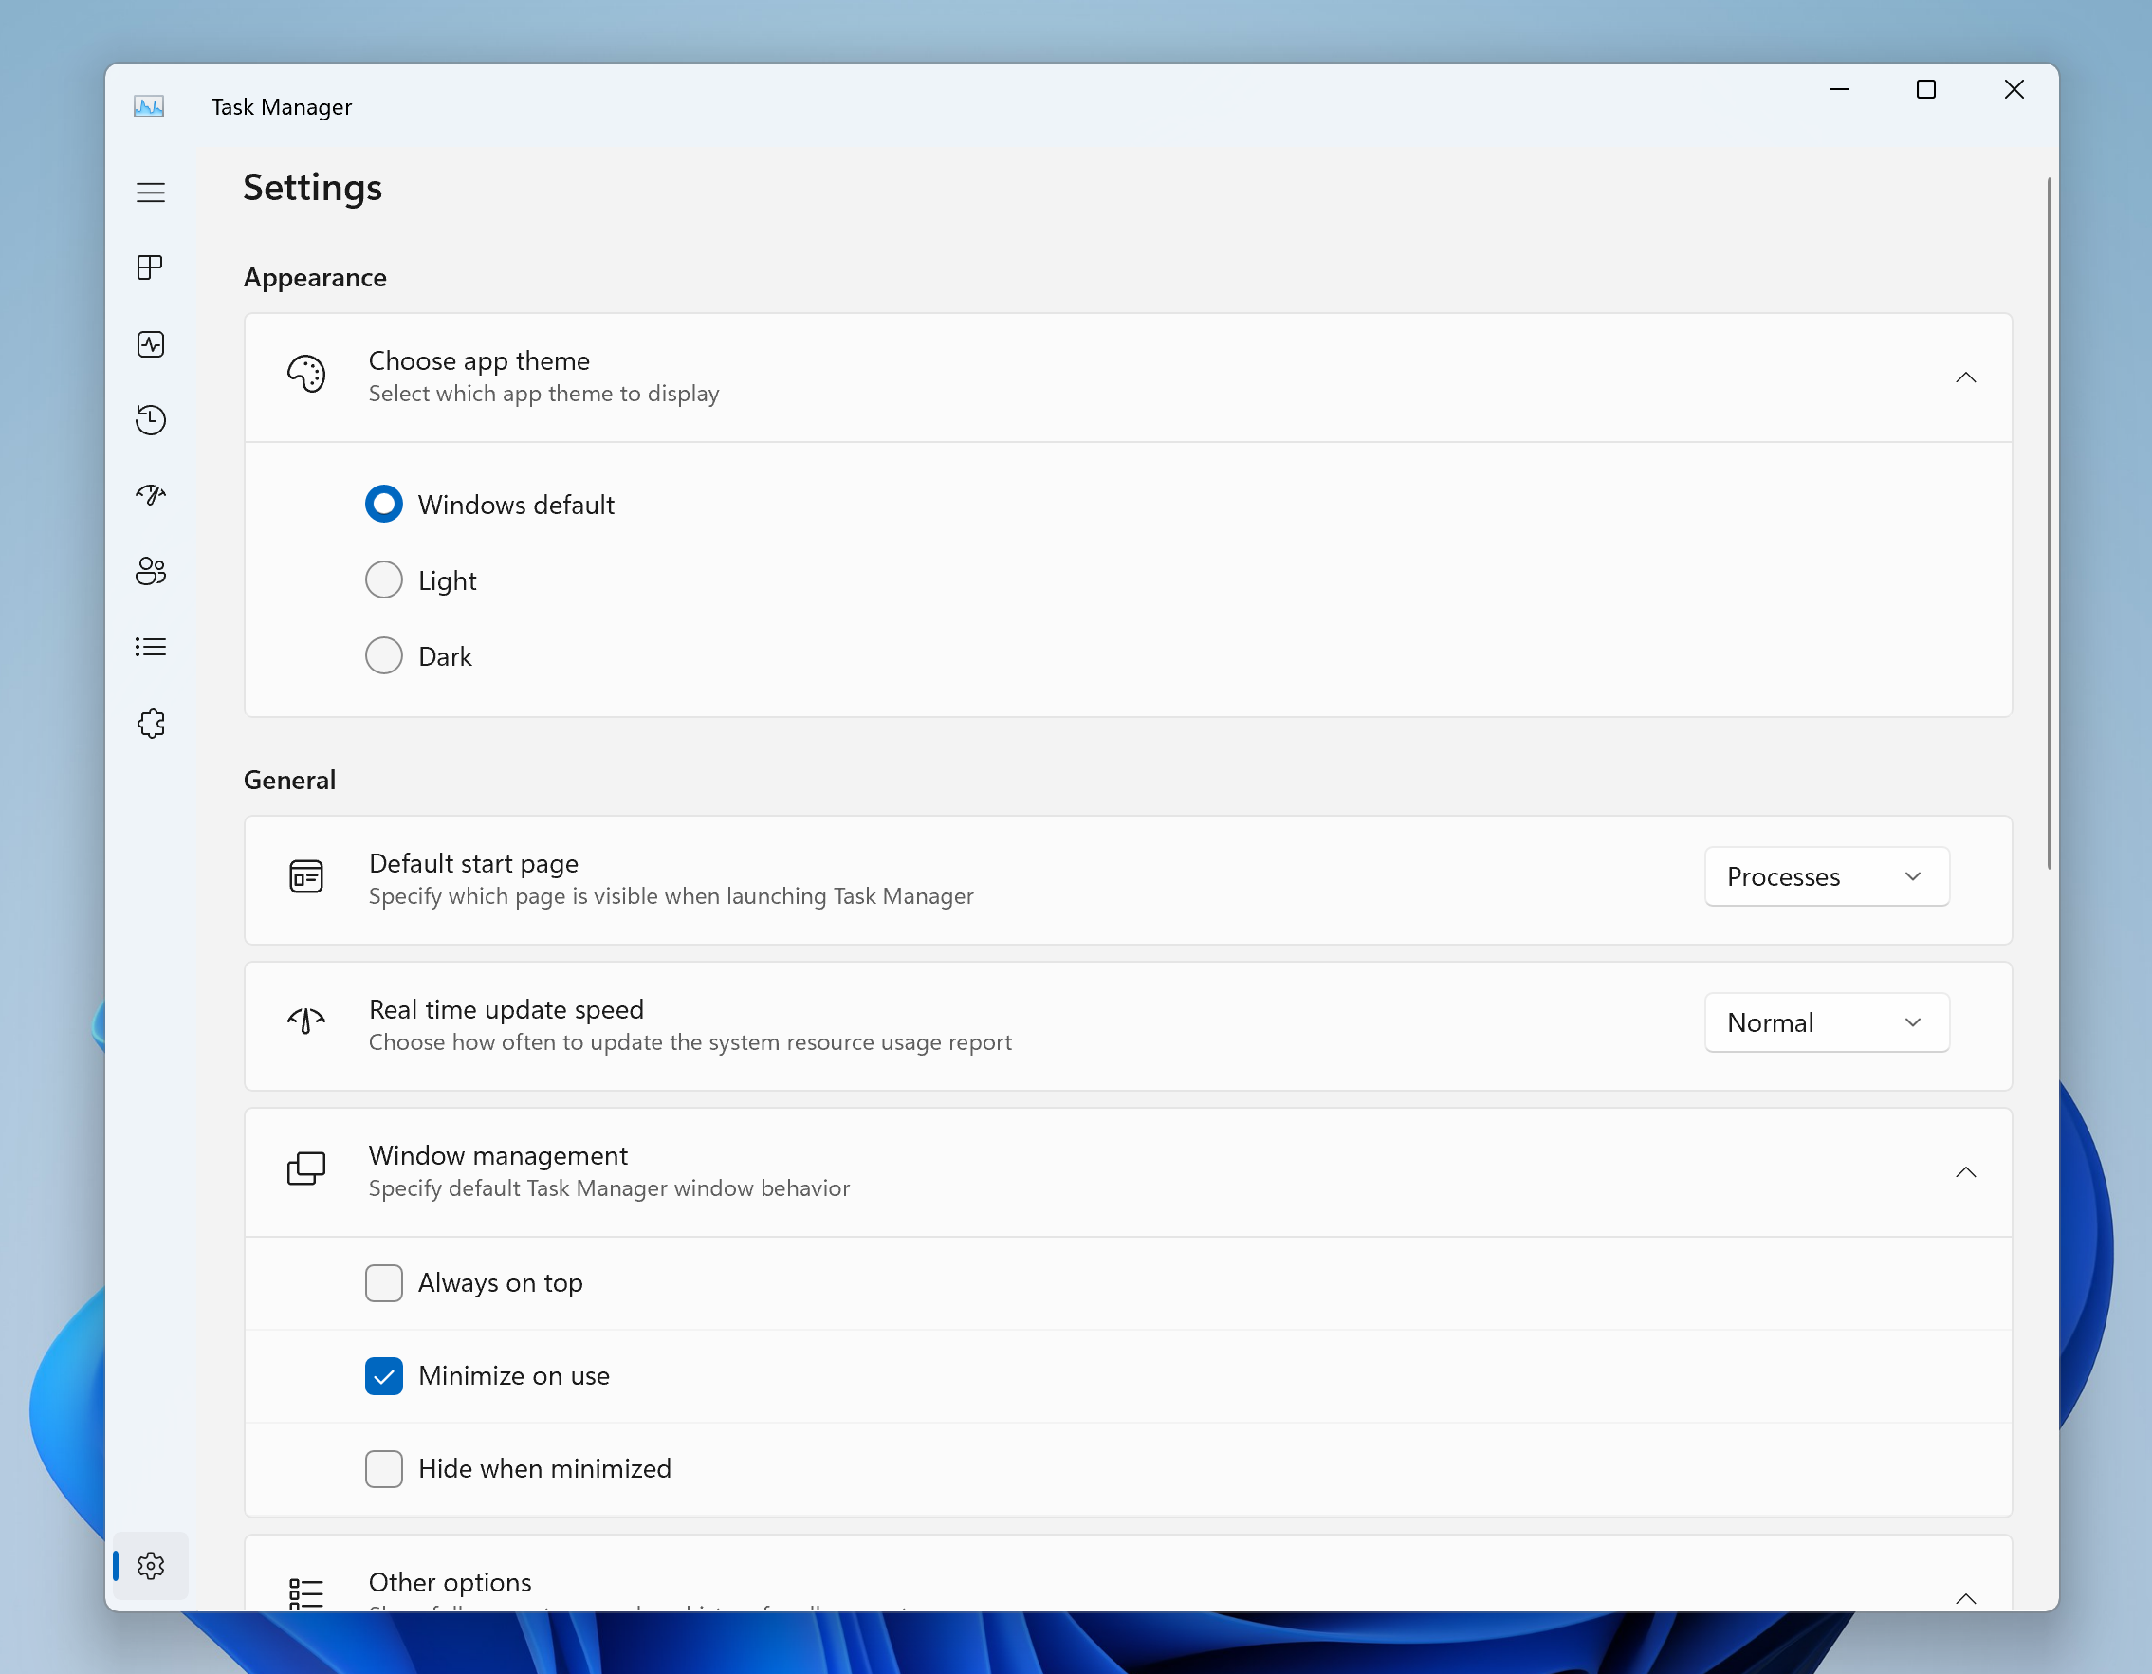The height and width of the screenshot is (1674, 2152).
Task: Switch to the Startup apps panel
Action: click(152, 494)
